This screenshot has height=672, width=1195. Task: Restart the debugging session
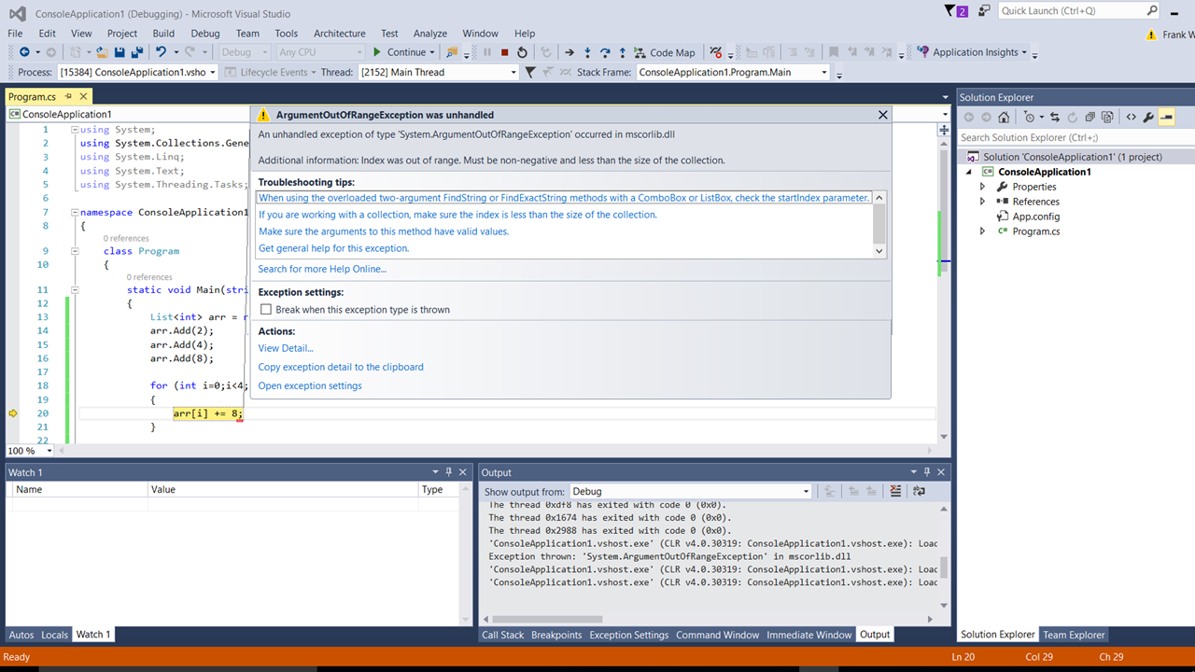522,52
